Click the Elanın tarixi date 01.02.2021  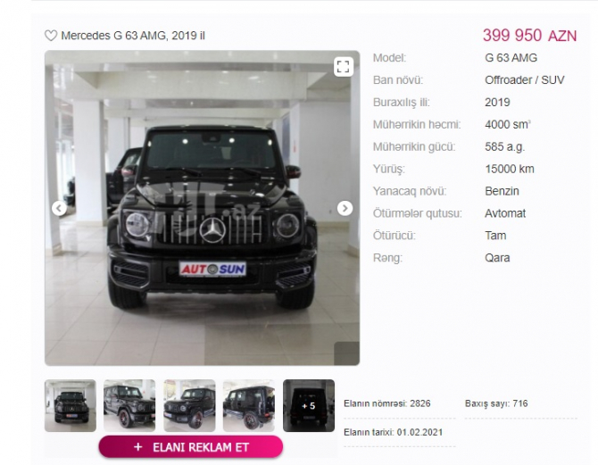[394, 432]
